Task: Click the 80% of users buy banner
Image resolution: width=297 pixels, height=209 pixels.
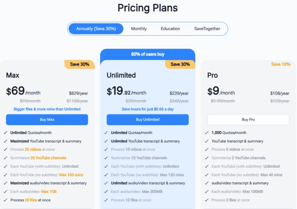Action: [x=148, y=54]
